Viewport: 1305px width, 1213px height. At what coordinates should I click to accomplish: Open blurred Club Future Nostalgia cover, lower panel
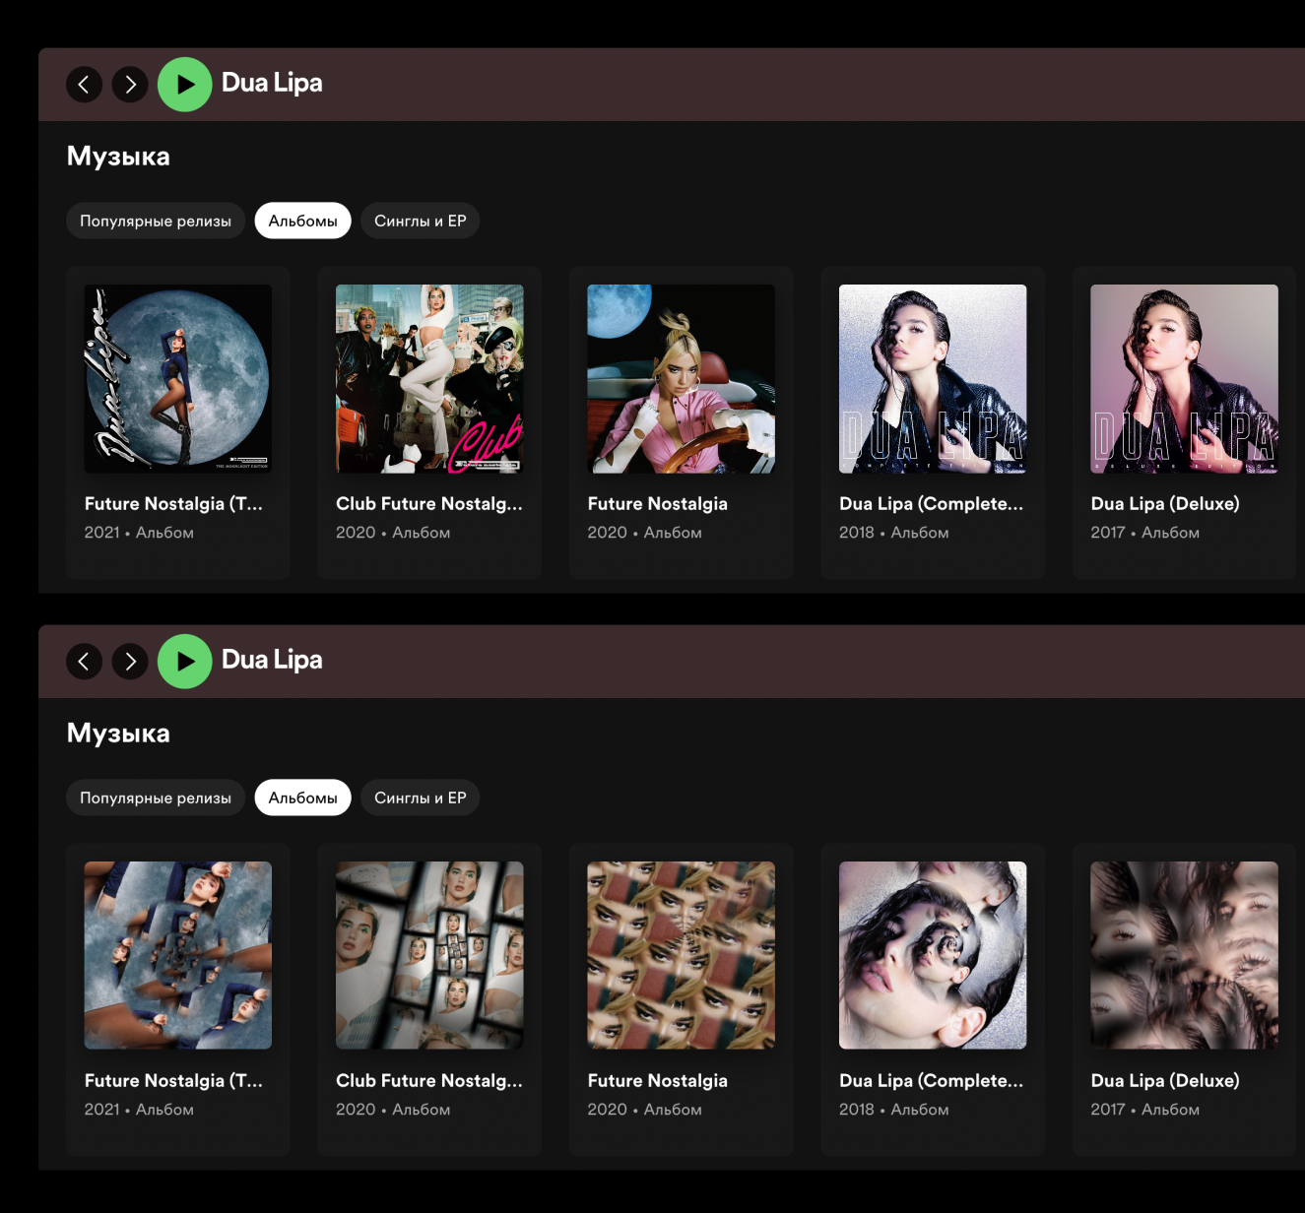[429, 955]
